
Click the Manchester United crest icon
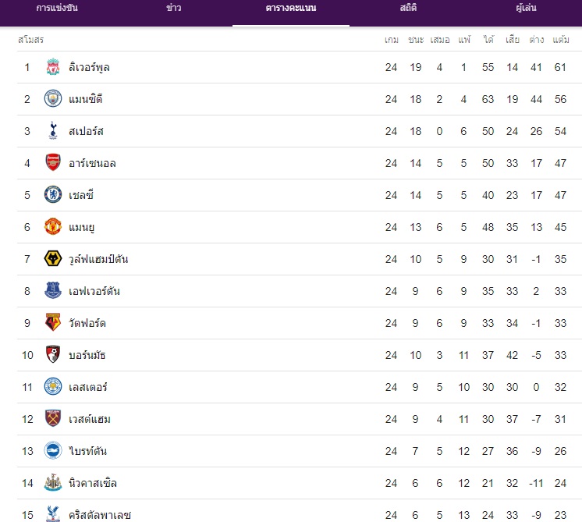click(x=53, y=227)
